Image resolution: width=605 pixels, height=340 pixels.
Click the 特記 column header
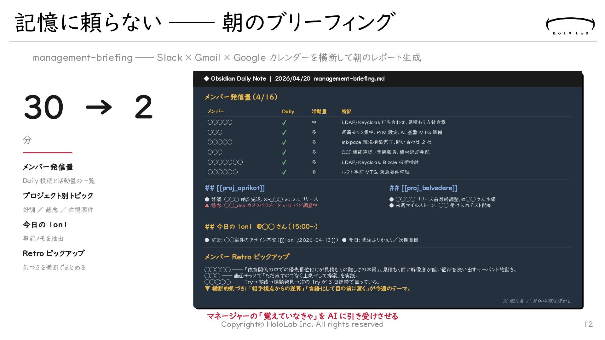pos(346,111)
